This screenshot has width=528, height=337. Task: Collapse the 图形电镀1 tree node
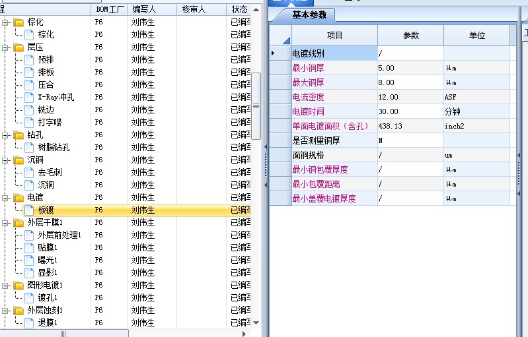pos(5,286)
